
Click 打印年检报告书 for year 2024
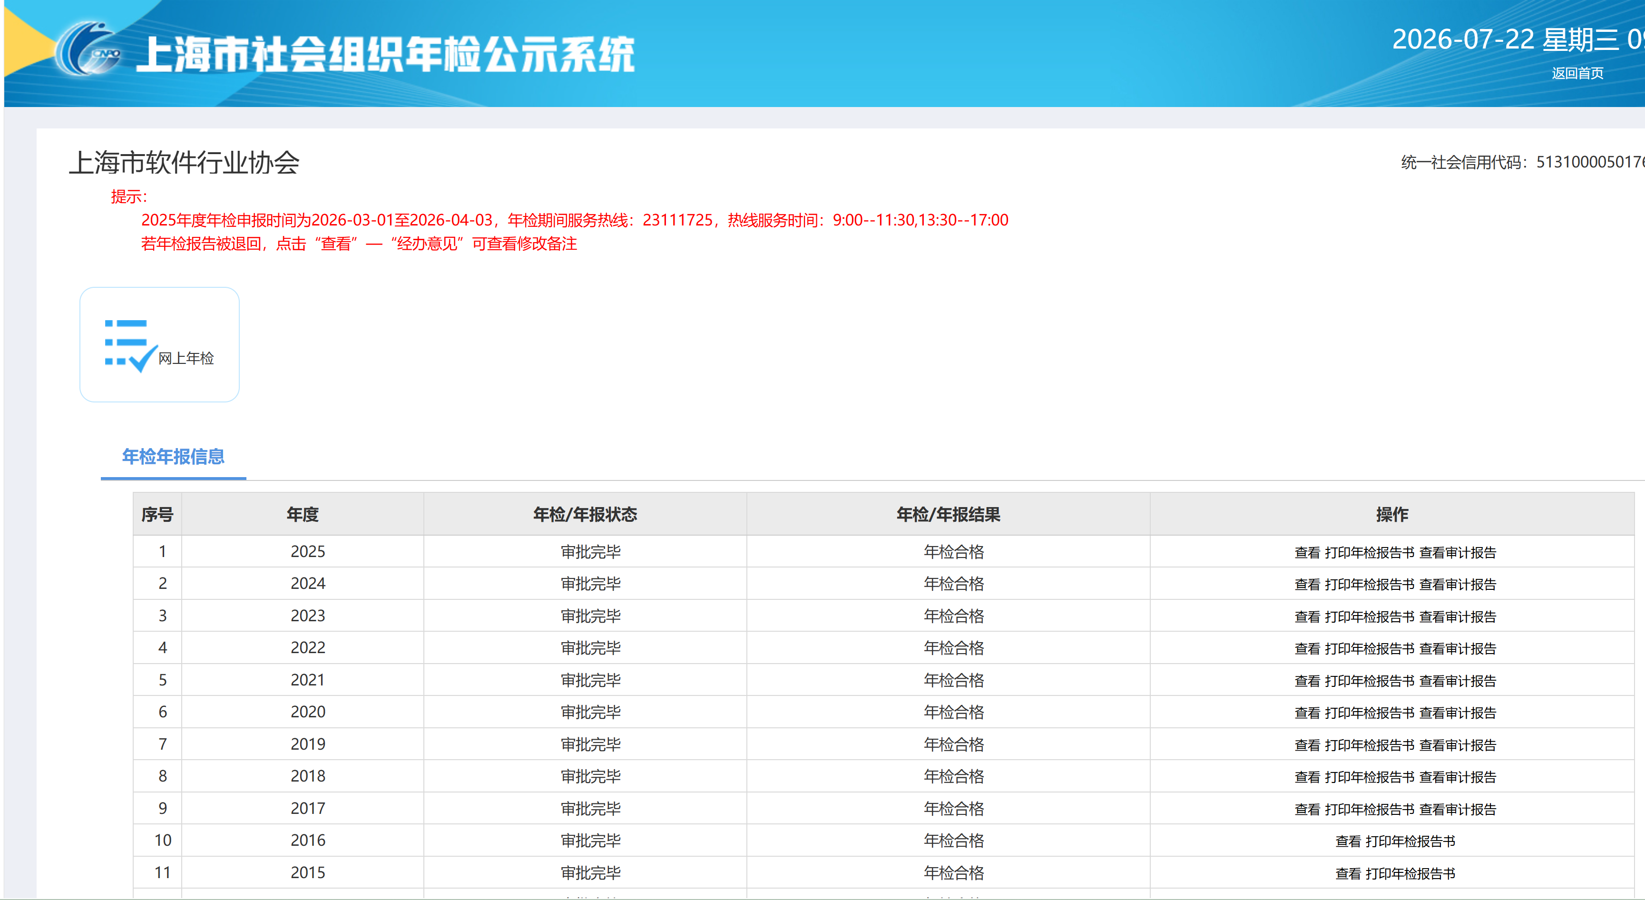click(1369, 585)
